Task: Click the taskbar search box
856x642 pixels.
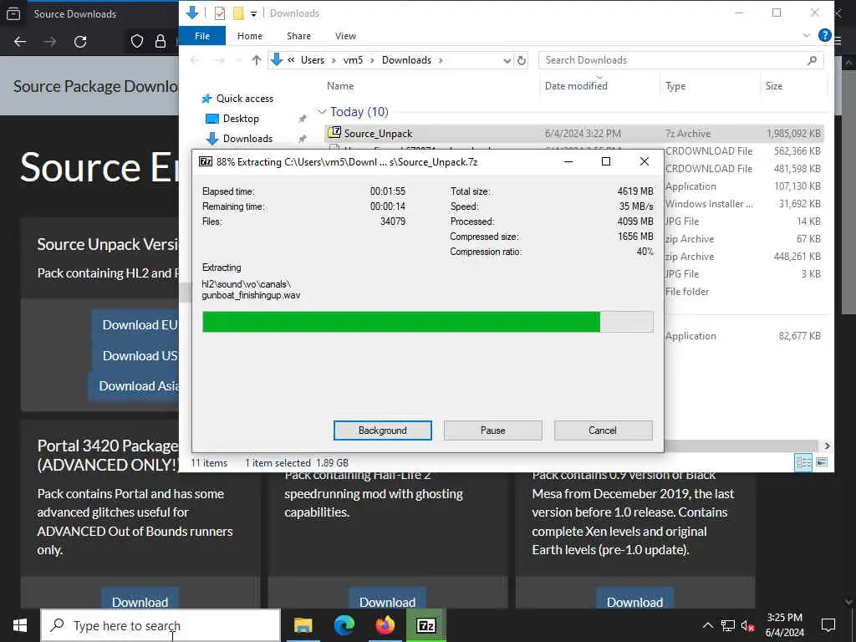Action: click(x=160, y=625)
